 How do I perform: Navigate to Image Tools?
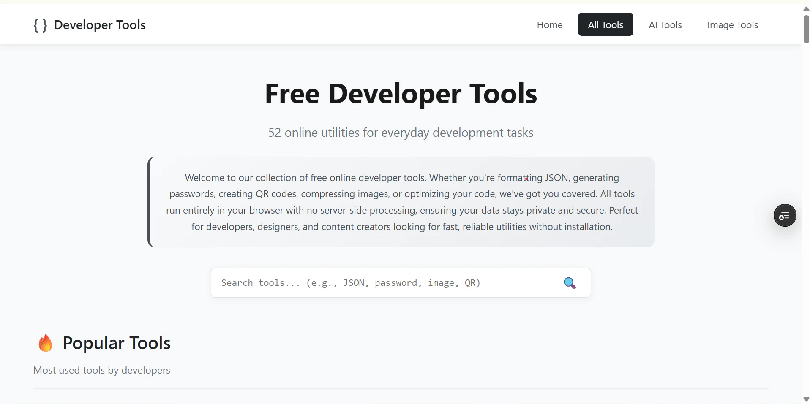[x=732, y=25]
